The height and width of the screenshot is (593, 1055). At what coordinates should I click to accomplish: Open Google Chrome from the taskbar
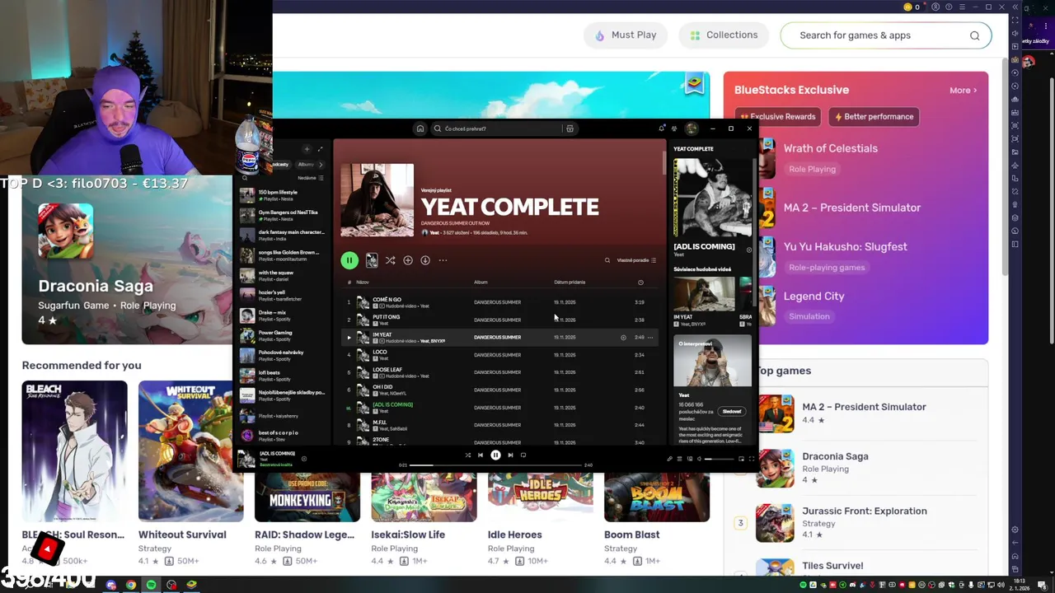(x=131, y=585)
